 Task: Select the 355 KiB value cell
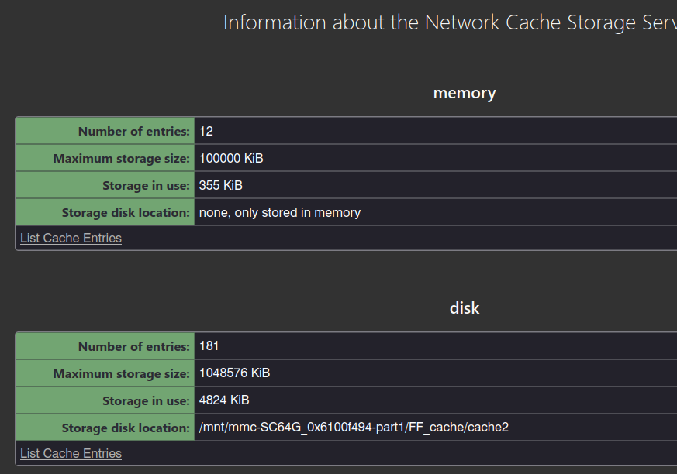pyautogui.click(x=221, y=185)
